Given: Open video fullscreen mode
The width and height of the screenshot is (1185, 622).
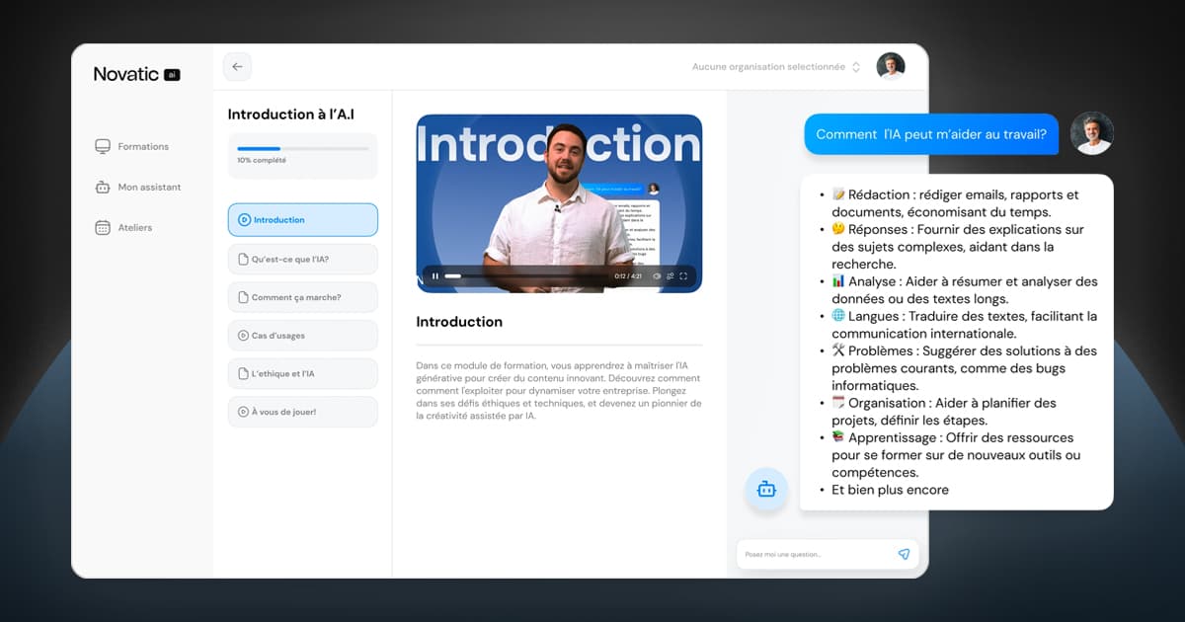Looking at the screenshot, I should click(x=684, y=276).
